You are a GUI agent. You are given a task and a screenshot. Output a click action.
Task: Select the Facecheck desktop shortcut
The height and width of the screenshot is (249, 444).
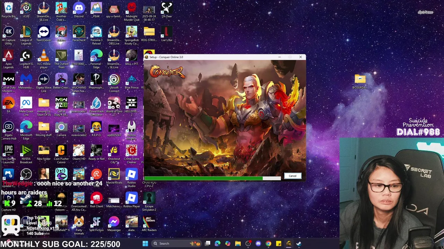[79, 34]
